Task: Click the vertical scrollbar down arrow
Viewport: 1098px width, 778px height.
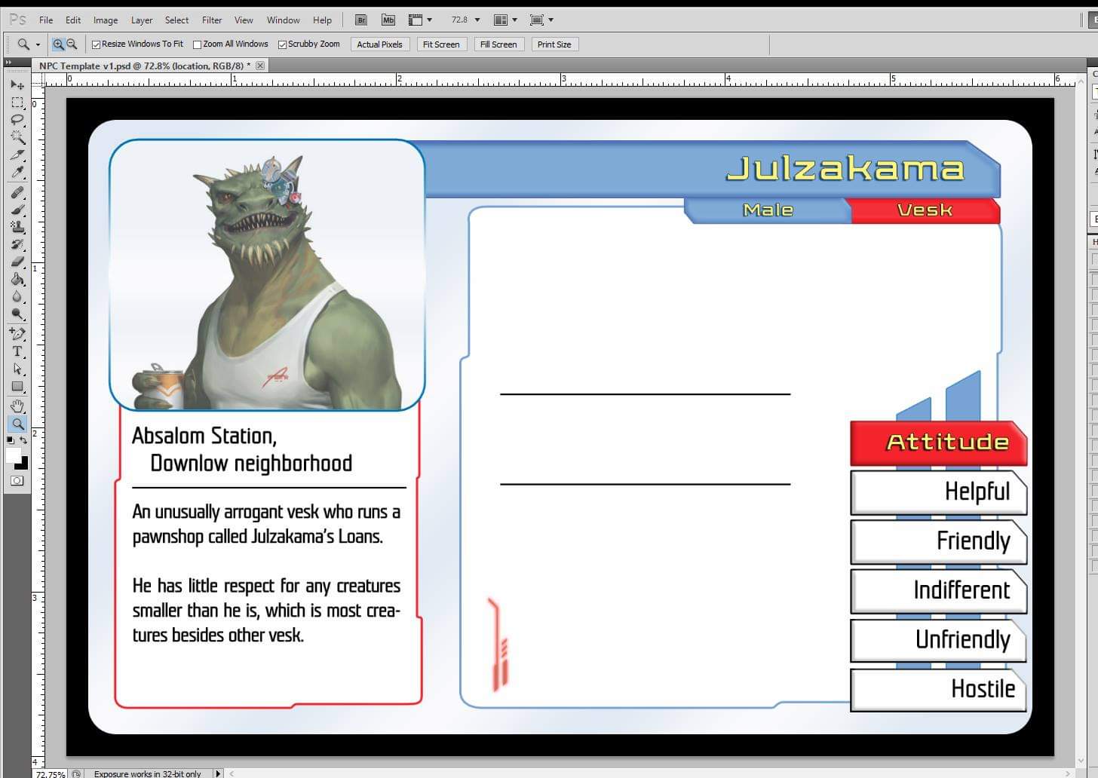Action: coord(1081,760)
